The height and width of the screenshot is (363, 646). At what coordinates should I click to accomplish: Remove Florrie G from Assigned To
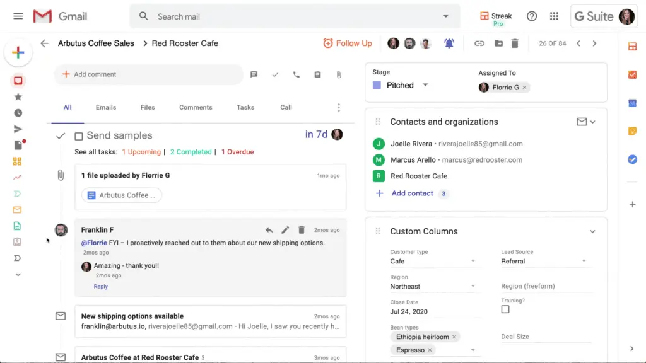524,87
